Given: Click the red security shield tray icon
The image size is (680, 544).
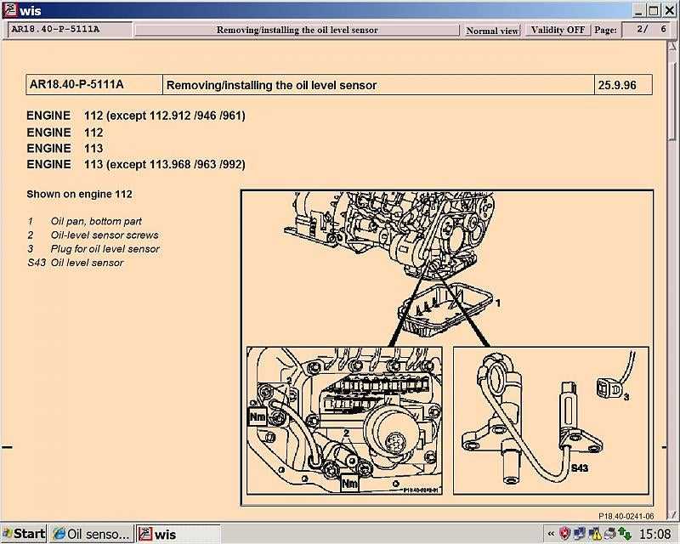Looking at the screenshot, I should click(x=564, y=533).
